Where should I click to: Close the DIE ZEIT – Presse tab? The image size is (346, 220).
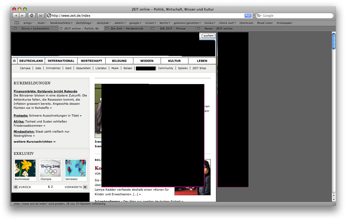point(153,29)
